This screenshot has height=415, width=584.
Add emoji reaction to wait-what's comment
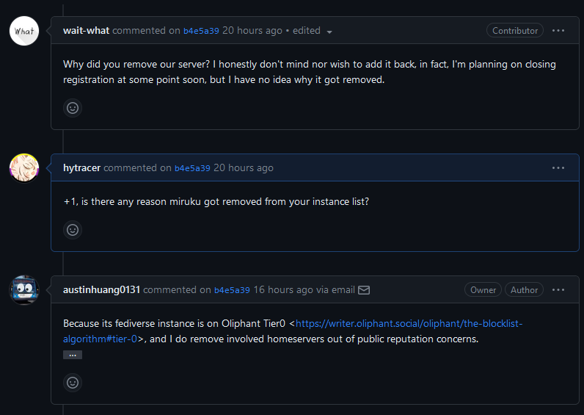click(73, 108)
